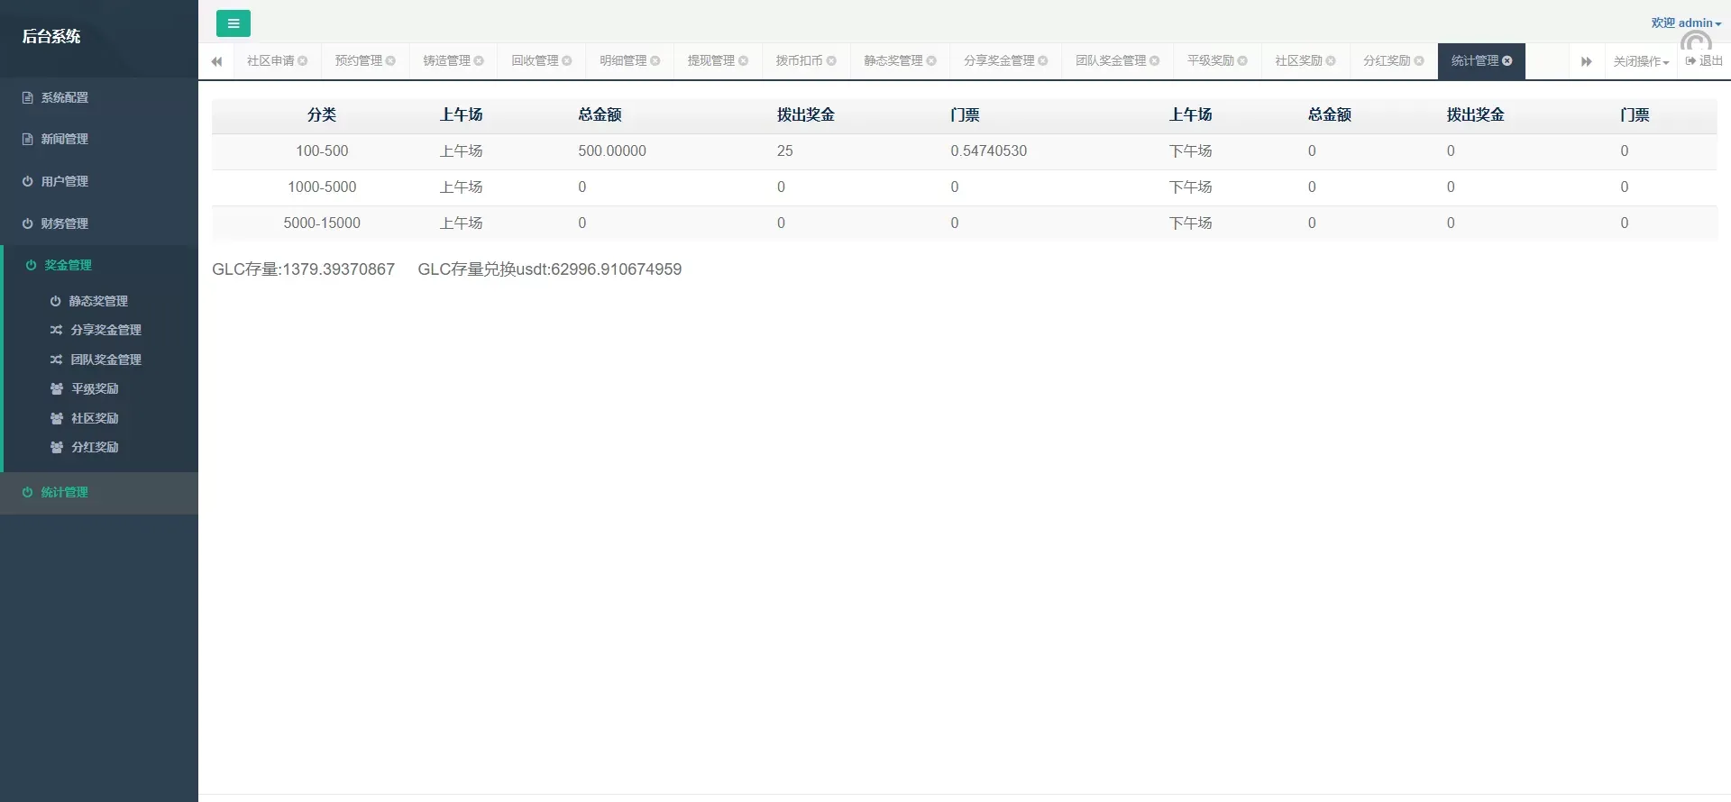Switch to the 团队奖金管理 tab

click(1111, 61)
